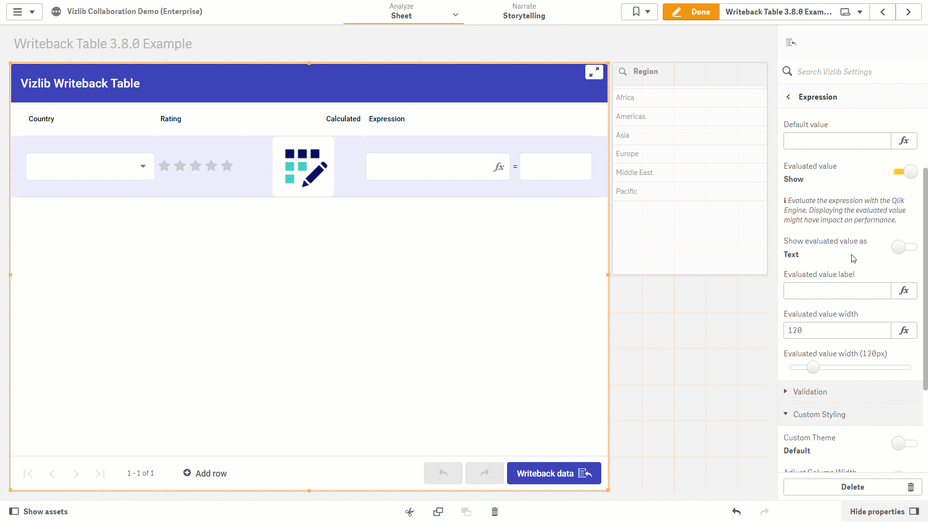Click the Writeback data button
928x522 pixels.
pyautogui.click(x=554, y=473)
